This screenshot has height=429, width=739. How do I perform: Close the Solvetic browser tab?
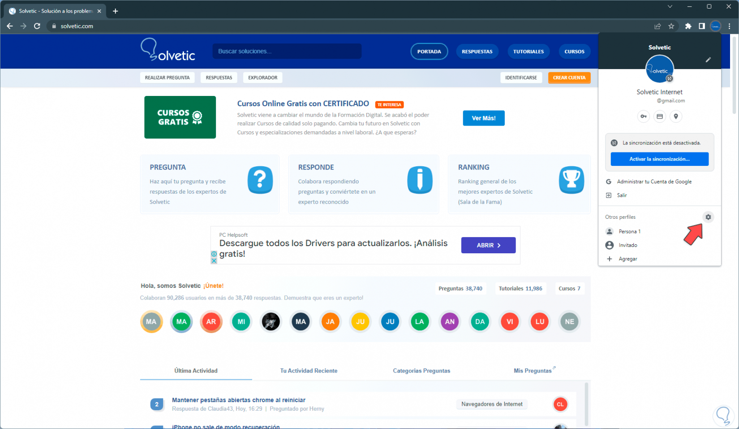pyautogui.click(x=99, y=11)
